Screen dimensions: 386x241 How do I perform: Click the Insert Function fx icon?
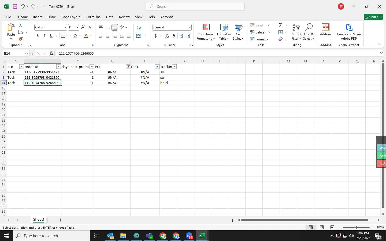[x=51, y=53]
